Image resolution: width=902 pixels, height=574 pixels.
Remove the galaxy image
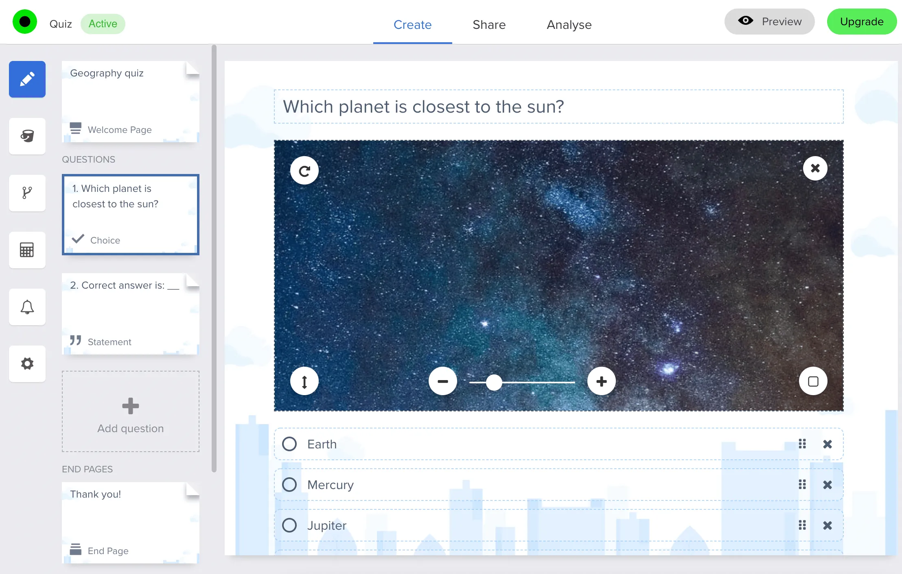pyautogui.click(x=815, y=168)
